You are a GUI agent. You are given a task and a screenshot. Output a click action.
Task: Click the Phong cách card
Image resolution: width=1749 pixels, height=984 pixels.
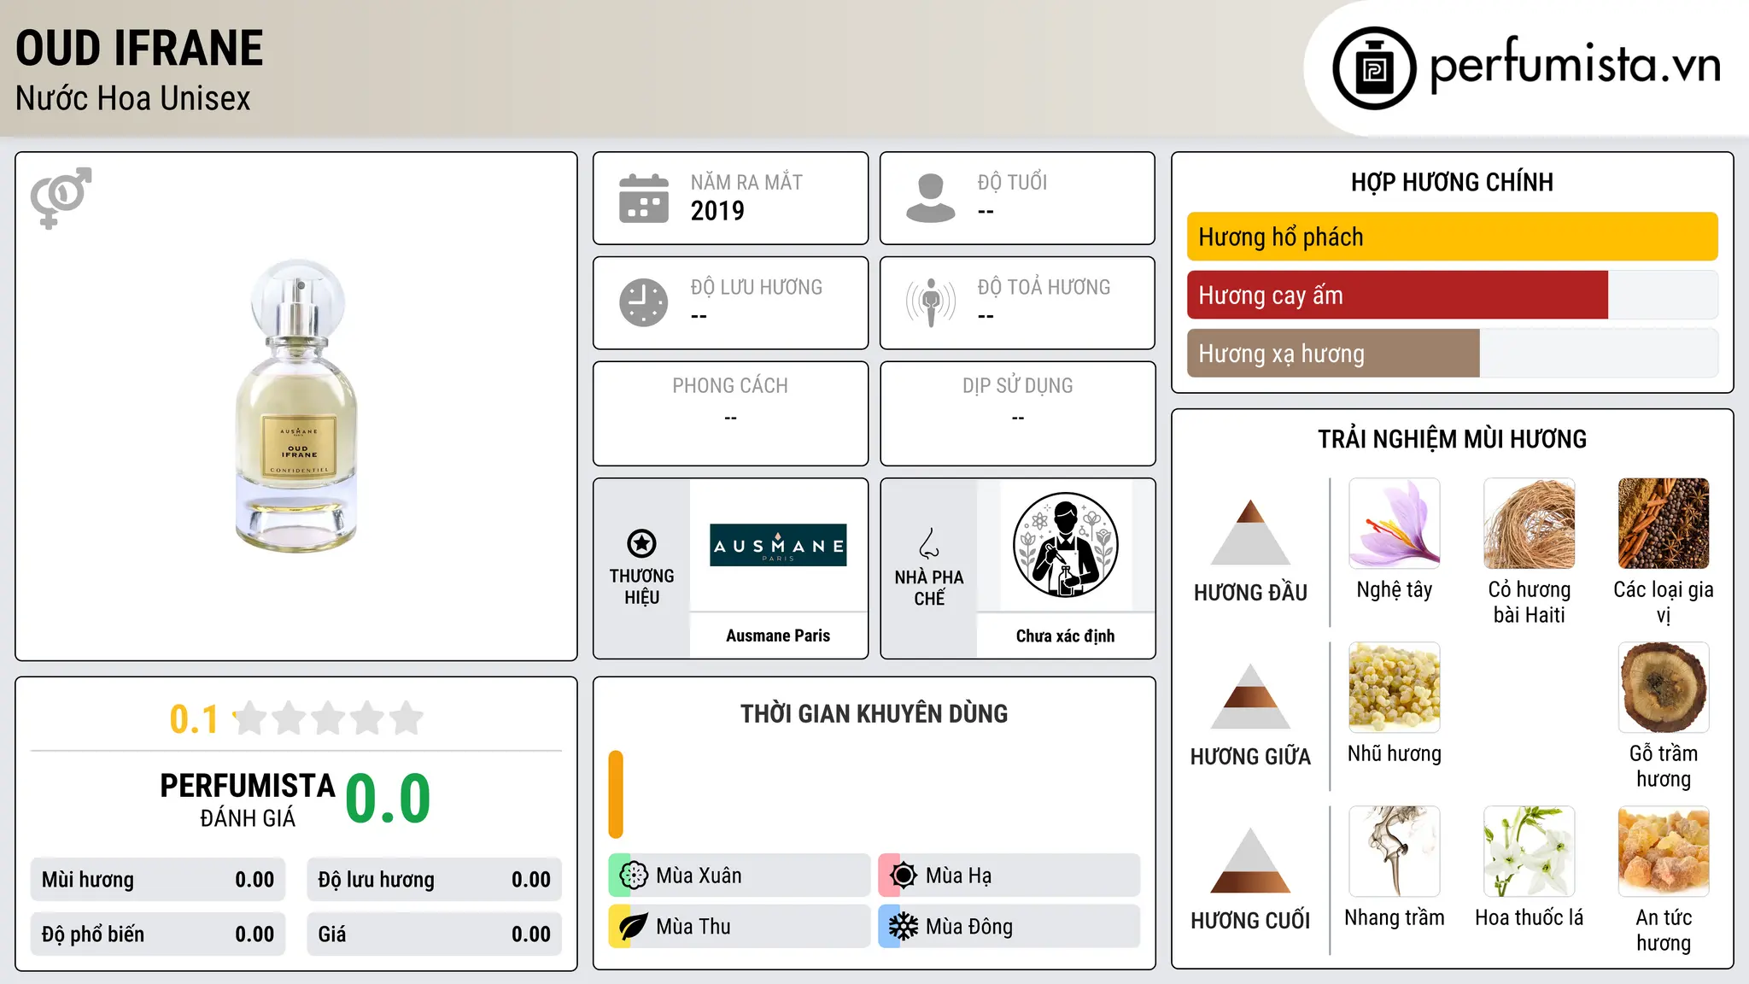pyautogui.click(x=730, y=413)
